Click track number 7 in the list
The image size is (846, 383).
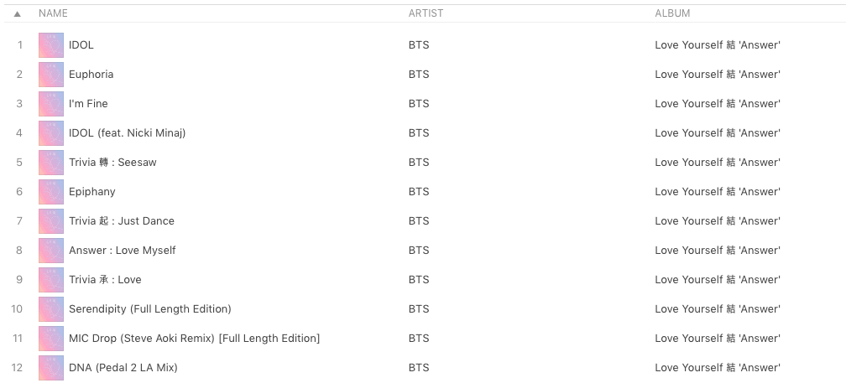click(19, 221)
